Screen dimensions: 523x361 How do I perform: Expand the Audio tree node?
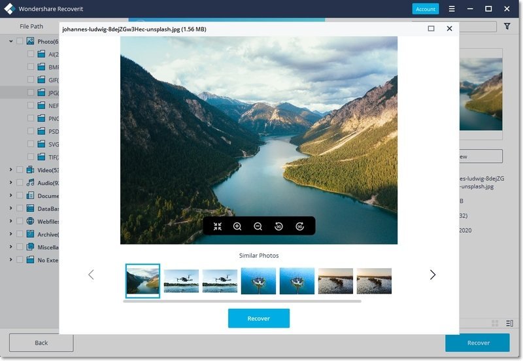click(10, 183)
